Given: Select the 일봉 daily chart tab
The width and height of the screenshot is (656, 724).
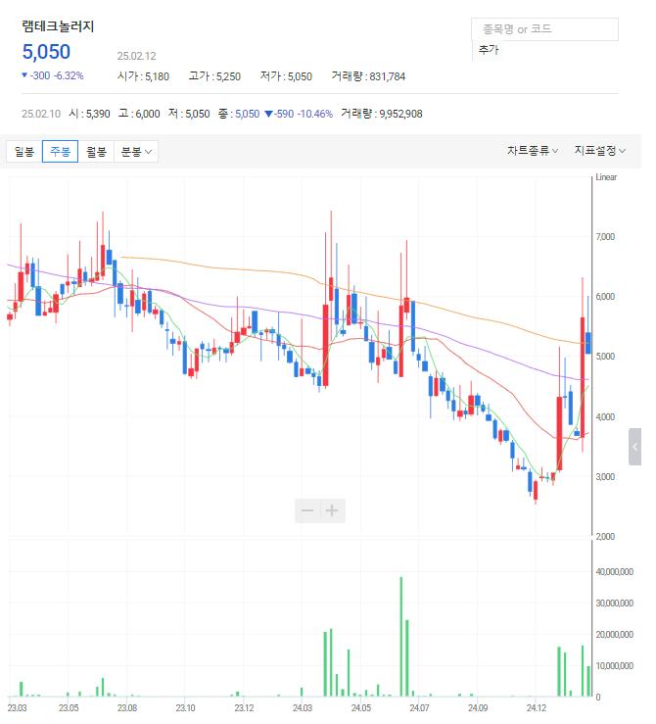Looking at the screenshot, I should point(24,152).
